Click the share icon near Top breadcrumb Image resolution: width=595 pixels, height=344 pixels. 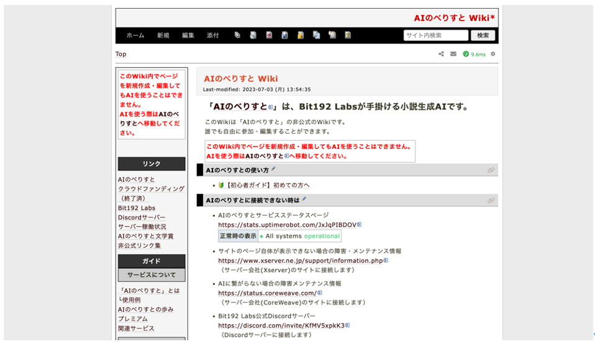[x=441, y=54]
